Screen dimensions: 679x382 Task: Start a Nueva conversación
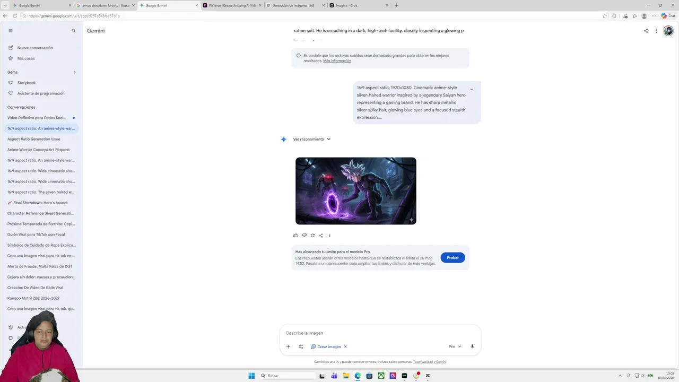(x=35, y=48)
